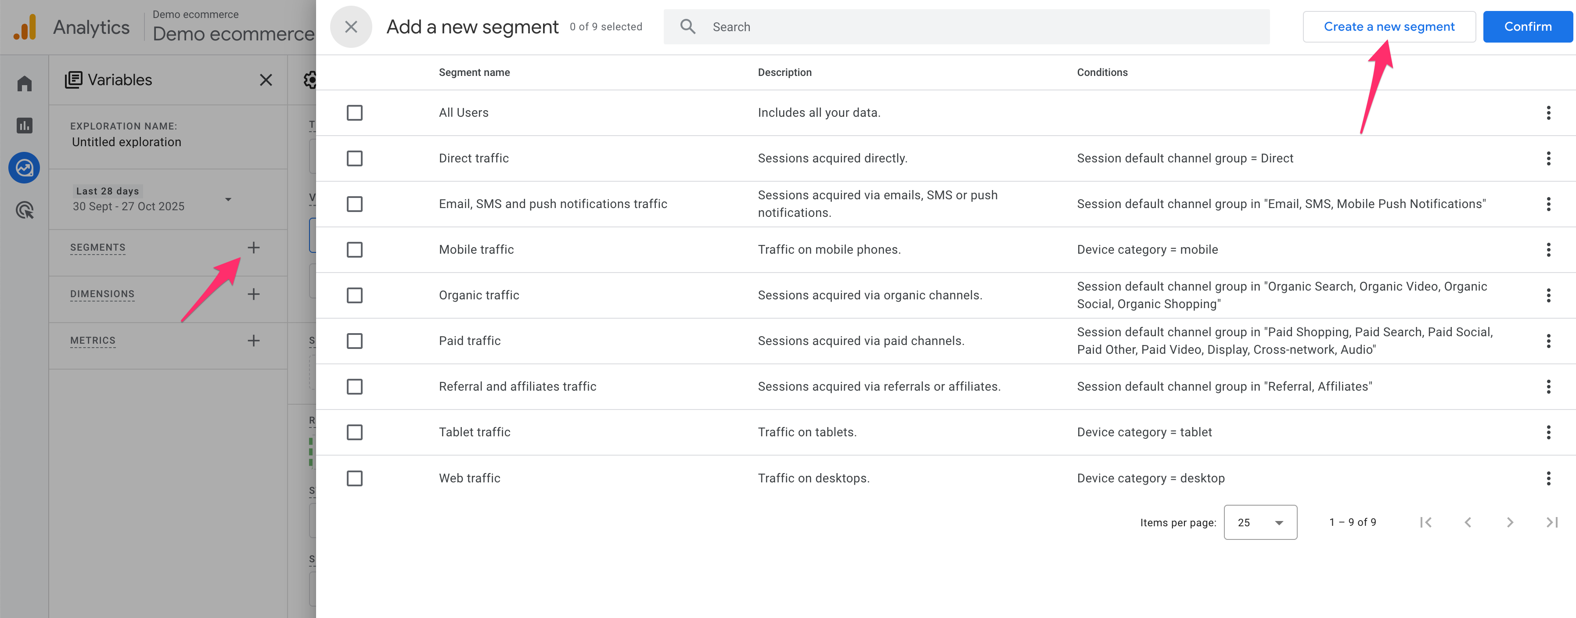This screenshot has width=1576, height=618.
Task: Add a segment with the Segments plus icon
Action: coord(253,247)
